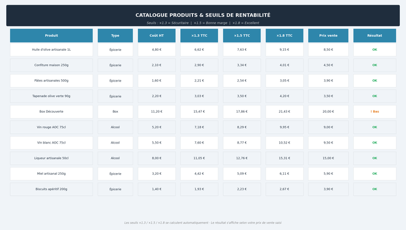Image resolution: width=406 pixels, height=230 pixels.
Task: Select the ×1.5 TTC column header
Action: pos(241,36)
